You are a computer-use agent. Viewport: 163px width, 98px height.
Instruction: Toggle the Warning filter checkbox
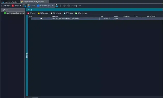pos(42,13)
